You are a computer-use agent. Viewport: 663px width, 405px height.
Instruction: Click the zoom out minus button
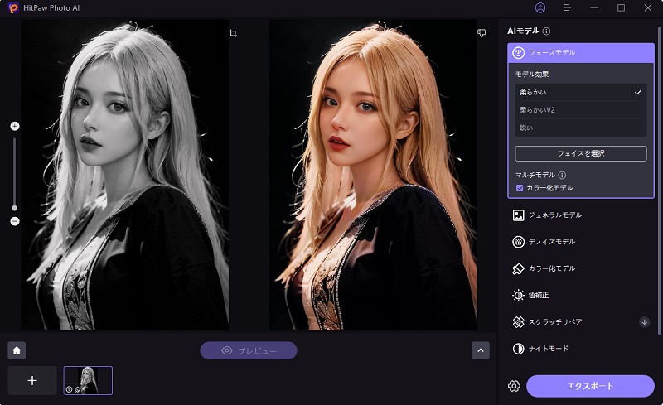coord(14,221)
